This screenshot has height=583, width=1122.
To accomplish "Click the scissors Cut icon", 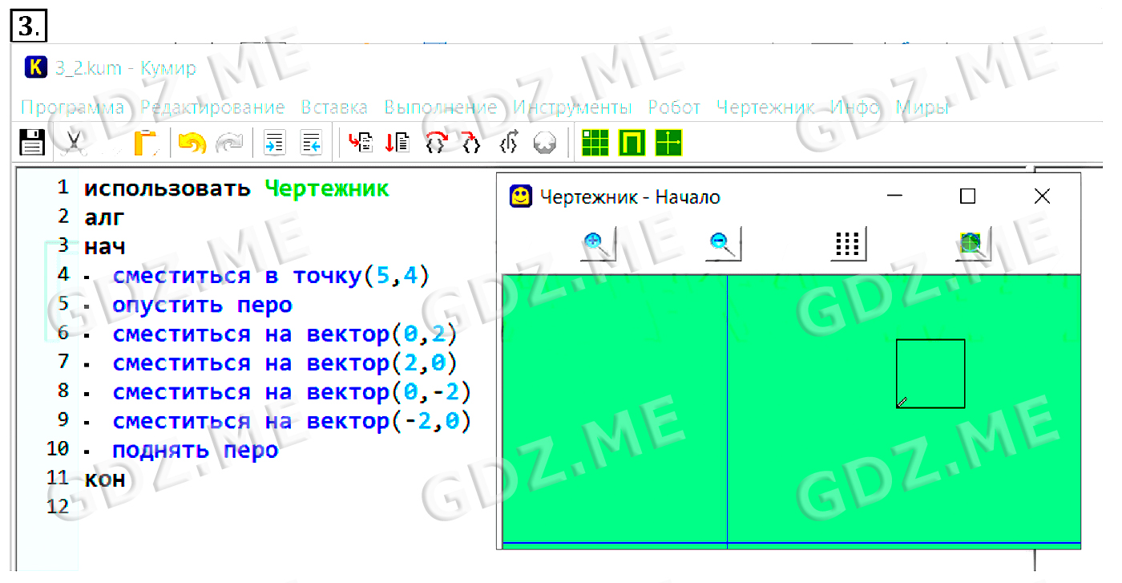I will [x=73, y=144].
